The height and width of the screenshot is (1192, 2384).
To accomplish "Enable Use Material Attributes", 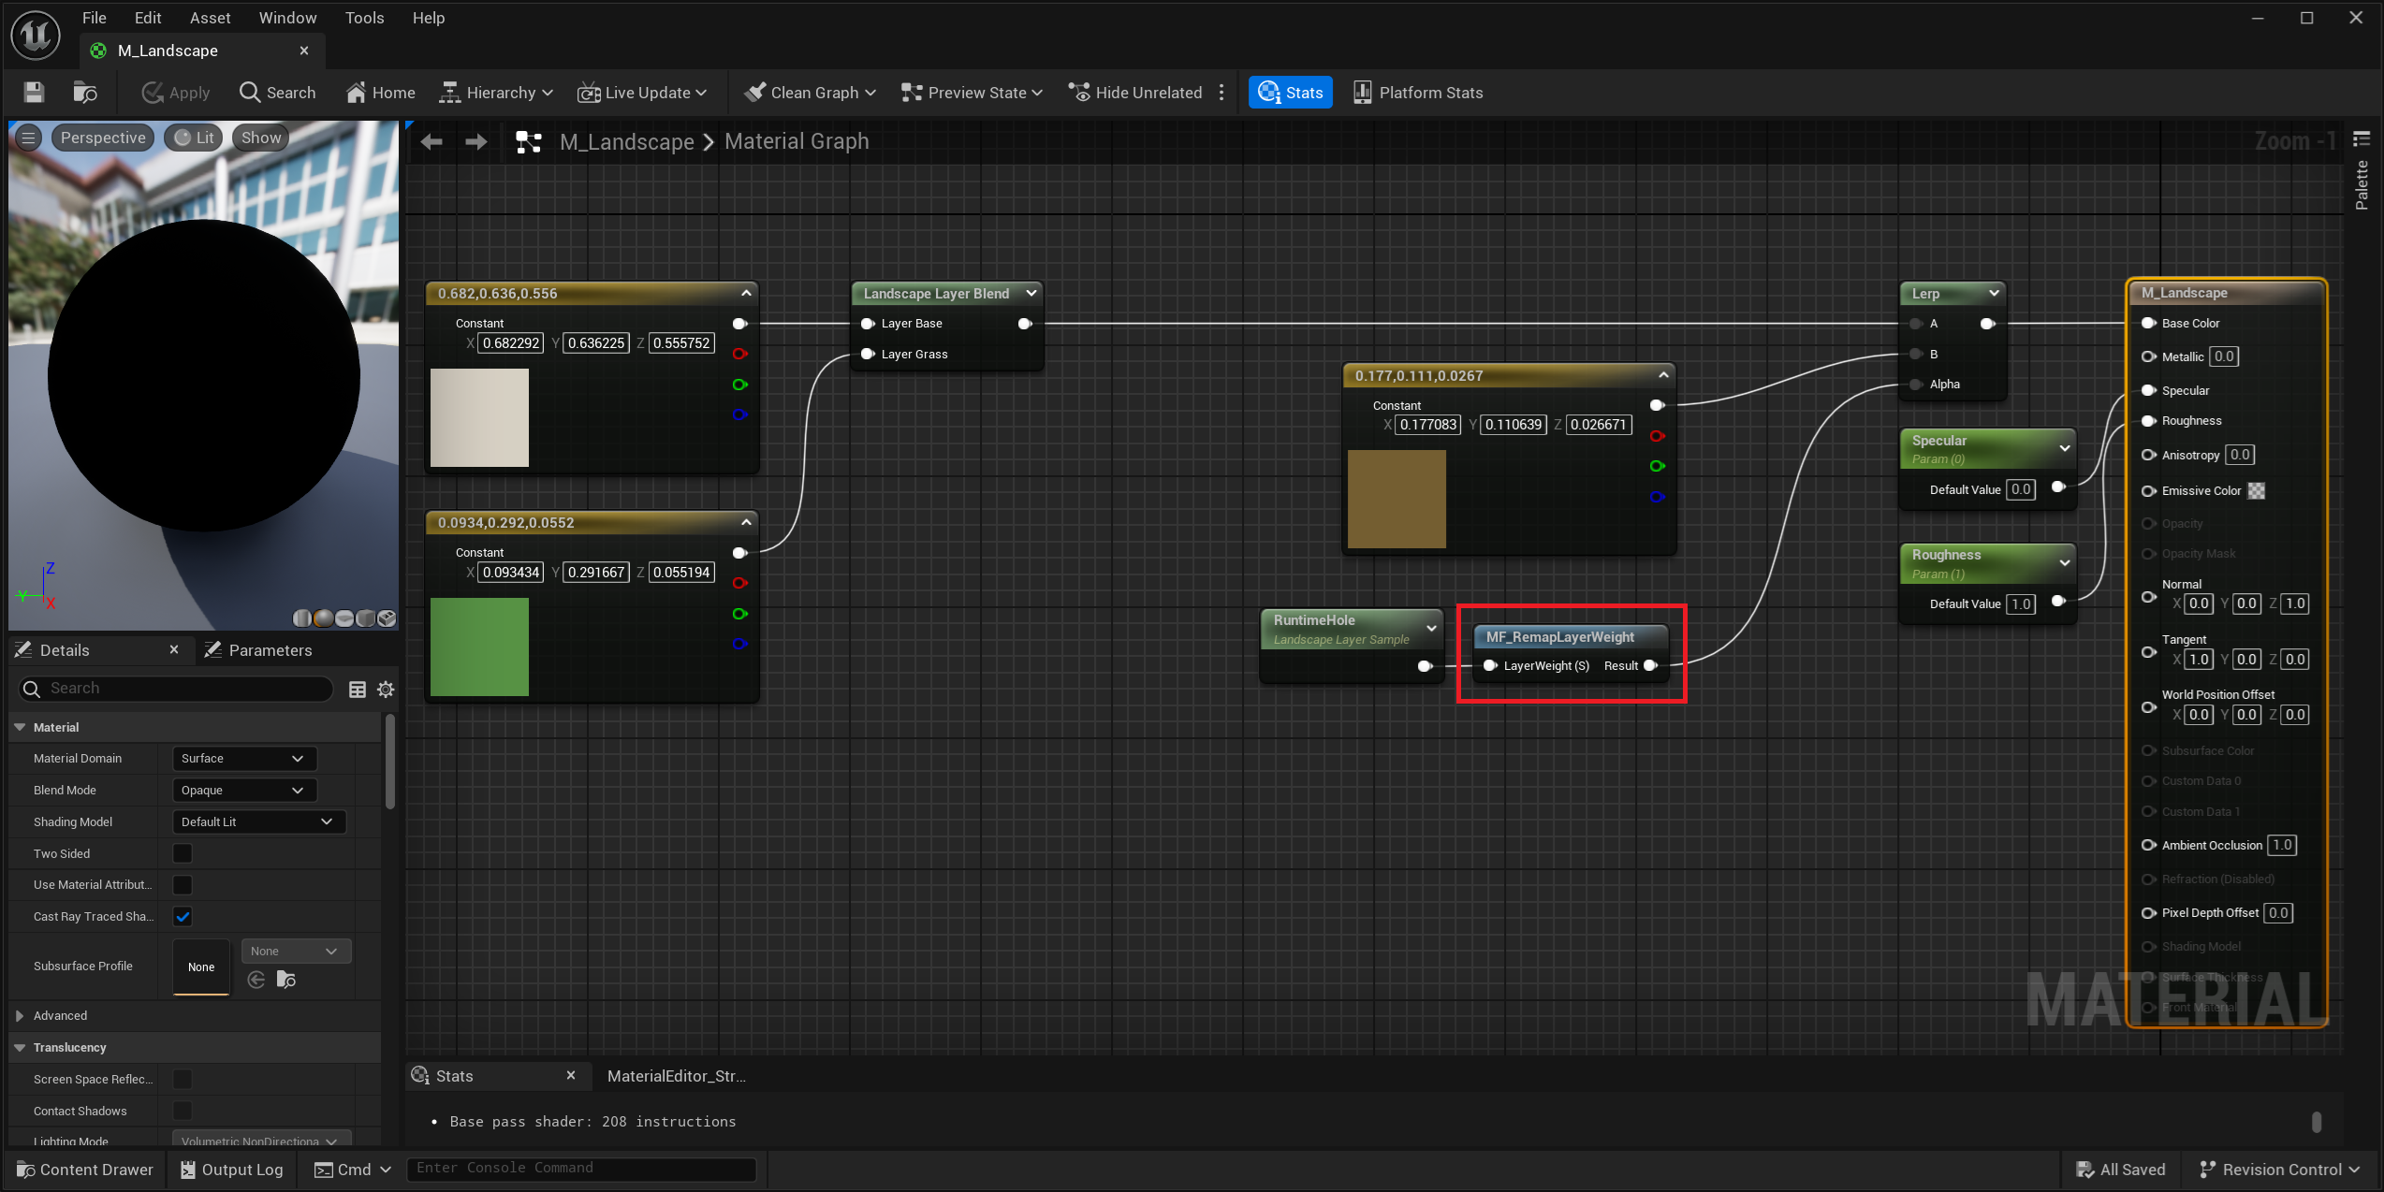I will click(182, 884).
